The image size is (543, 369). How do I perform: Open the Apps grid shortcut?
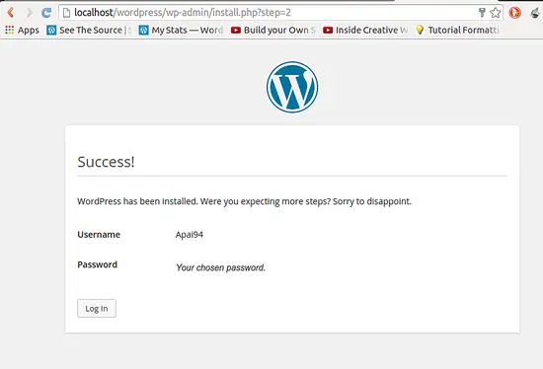[22, 31]
